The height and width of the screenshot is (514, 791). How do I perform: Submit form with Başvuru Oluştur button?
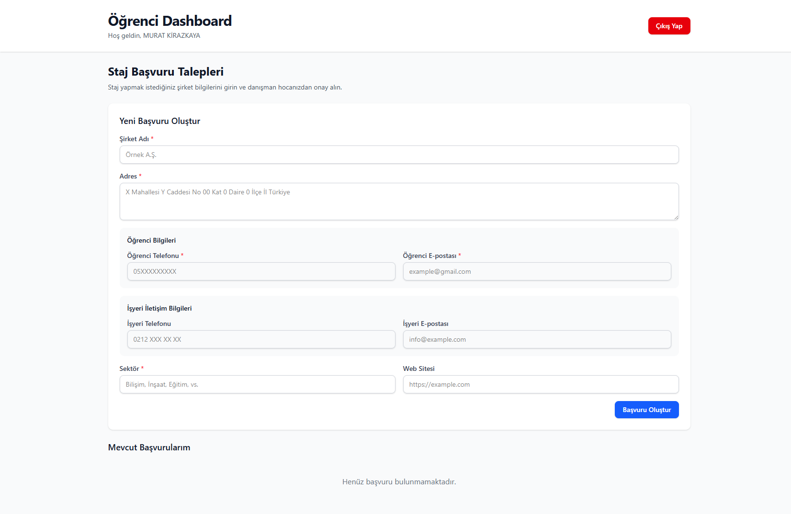click(646, 410)
